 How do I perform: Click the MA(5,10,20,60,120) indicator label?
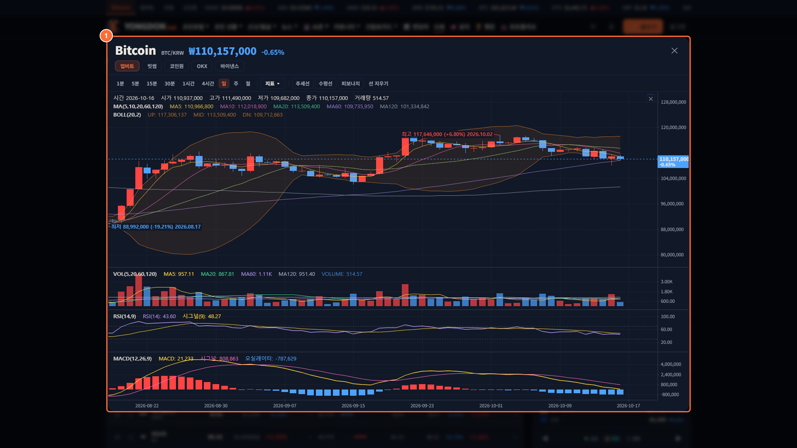click(x=138, y=107)
